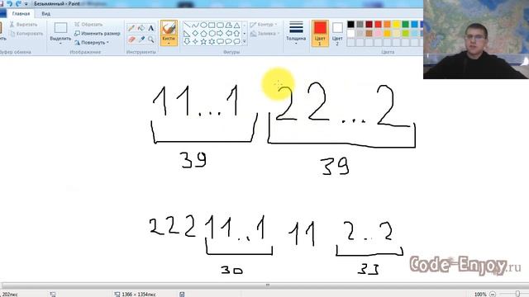Image resolution: width=529 pixels, height=297 pixels.
Task: Click the Обрезать (Crop) button
Action: pyautogui.click(x=88, y=25)
